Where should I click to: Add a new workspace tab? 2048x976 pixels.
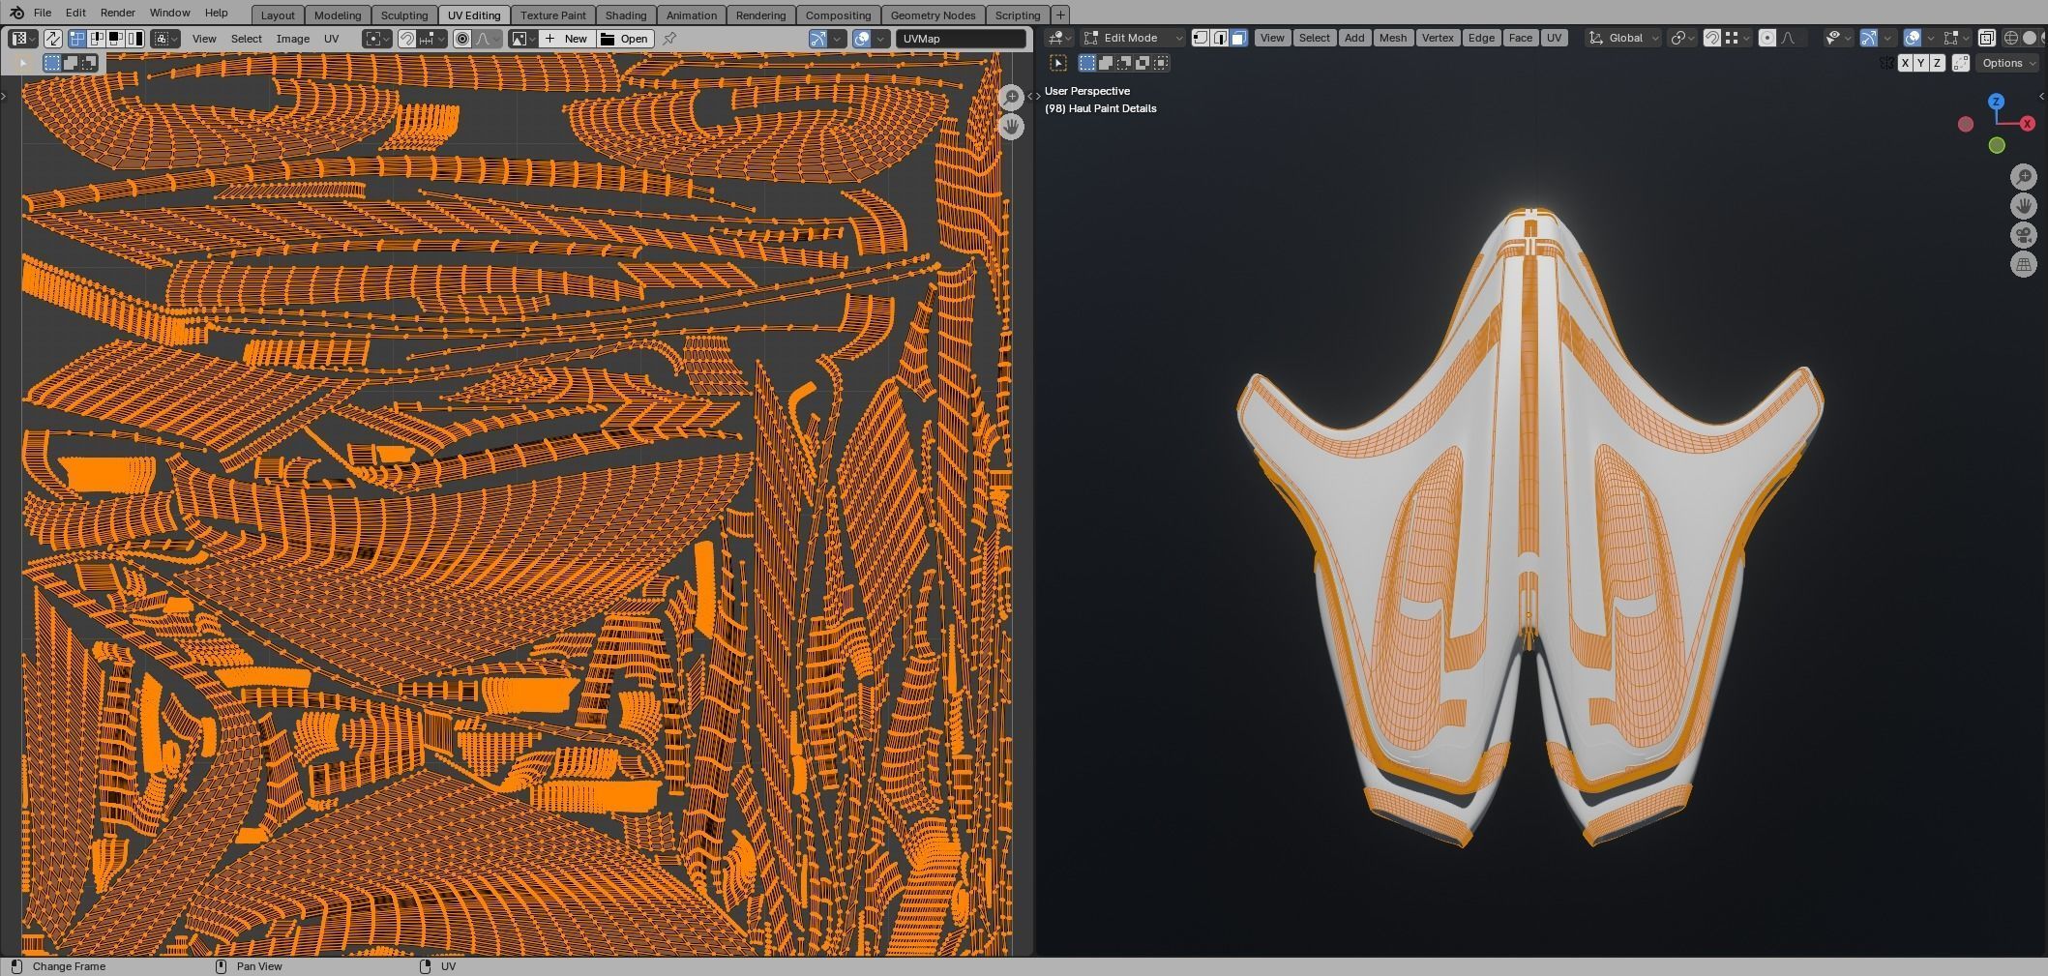[x=1060, y=15]
